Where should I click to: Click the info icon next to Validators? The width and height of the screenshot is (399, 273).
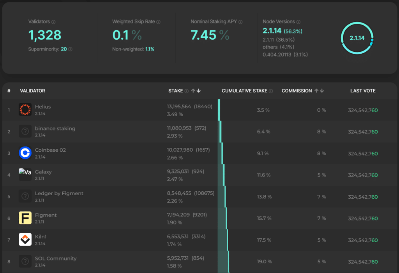click(53, 22)
